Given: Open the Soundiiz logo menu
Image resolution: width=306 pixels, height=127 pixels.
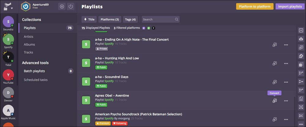Looking at the screenshot, I should (x=8, y=7).
